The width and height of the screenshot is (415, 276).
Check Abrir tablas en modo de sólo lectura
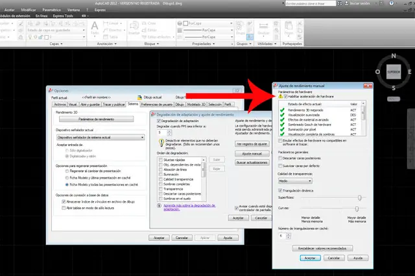[x=64, y=208]
